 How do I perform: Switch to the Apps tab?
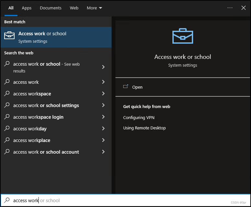click(27, 8)
